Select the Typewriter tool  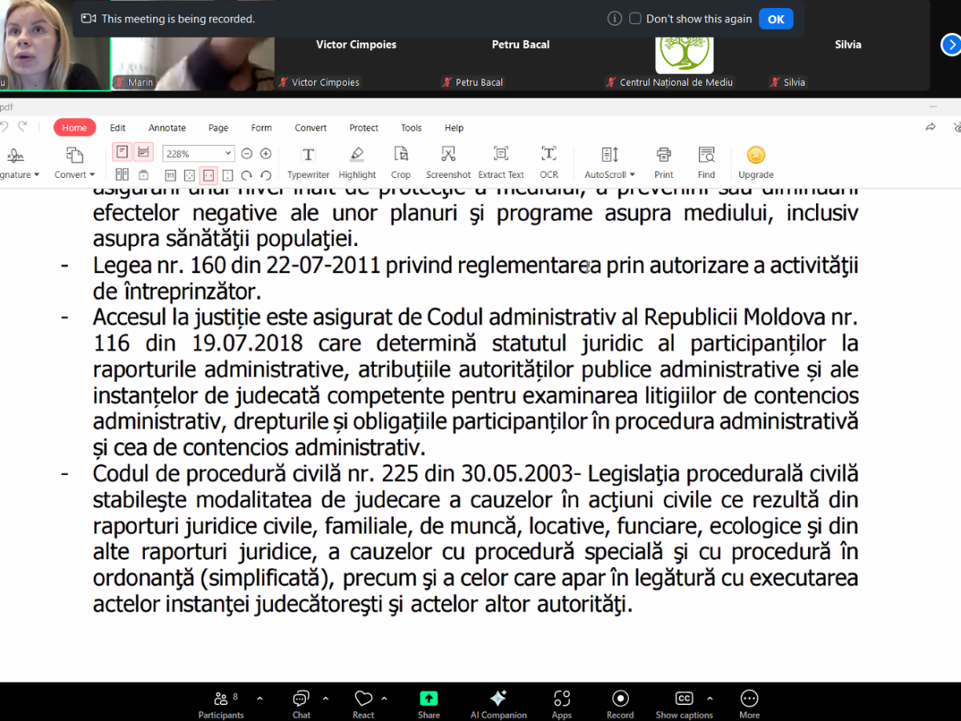[x=308, y=162]
